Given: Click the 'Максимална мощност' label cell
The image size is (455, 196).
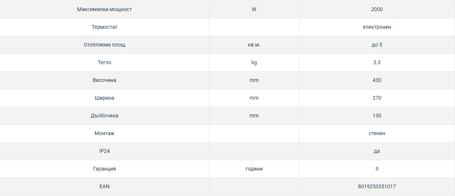Looking at the screenshot, I should [x=104, y=9].
